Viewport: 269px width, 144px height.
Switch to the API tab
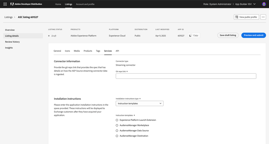[x=117, y=51]
